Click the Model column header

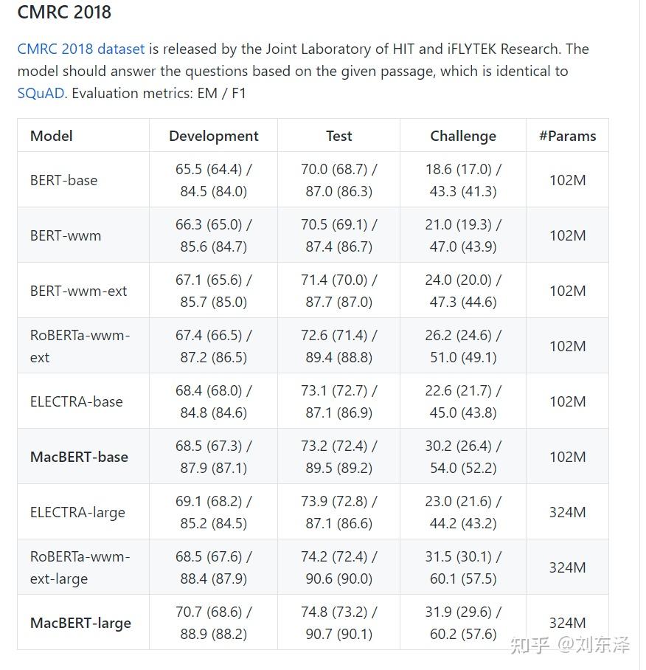click(x=51, y=136)
